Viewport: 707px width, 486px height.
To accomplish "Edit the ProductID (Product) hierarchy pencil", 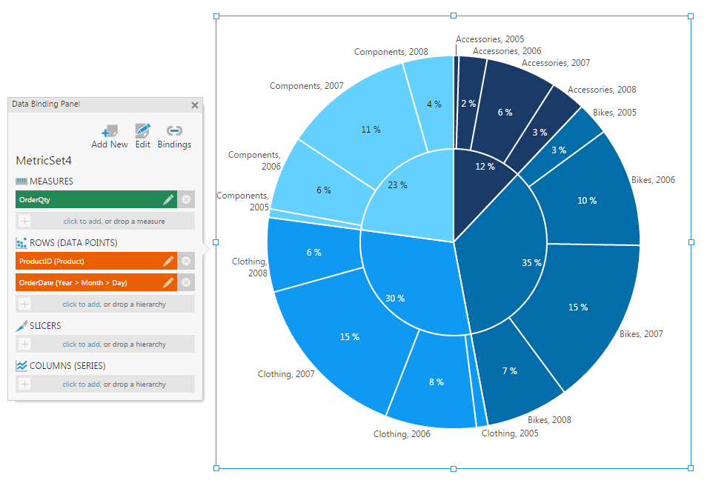I will coord(168,261).
